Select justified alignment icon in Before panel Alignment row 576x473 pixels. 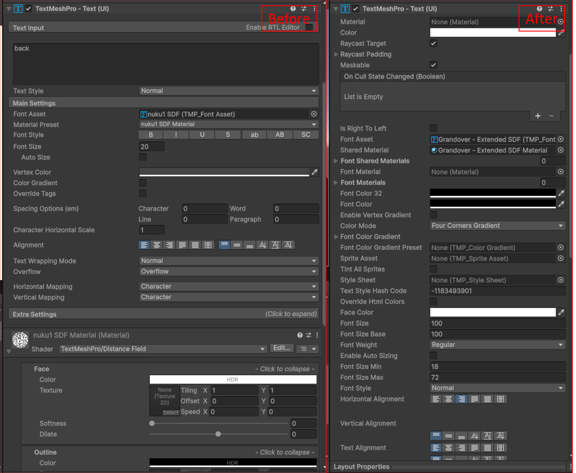click(x=182, y=245)
